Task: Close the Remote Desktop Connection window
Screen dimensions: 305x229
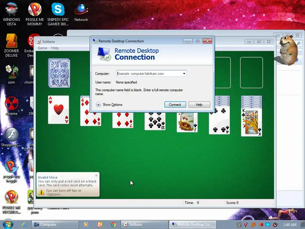Action: pyautogui.click(x=207, y=41)
